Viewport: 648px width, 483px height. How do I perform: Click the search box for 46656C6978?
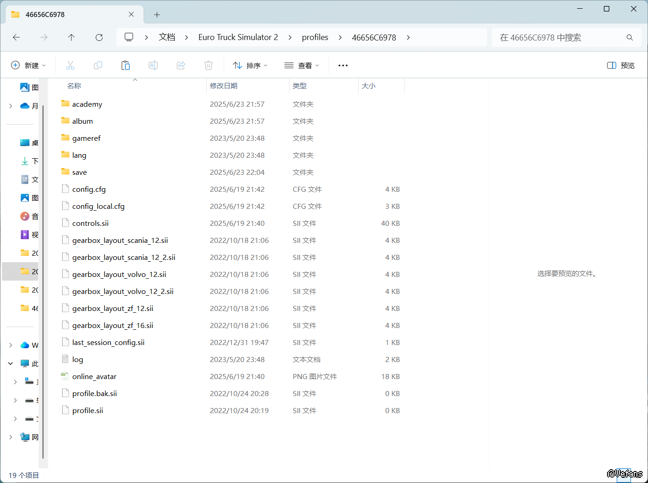point(559,37)
